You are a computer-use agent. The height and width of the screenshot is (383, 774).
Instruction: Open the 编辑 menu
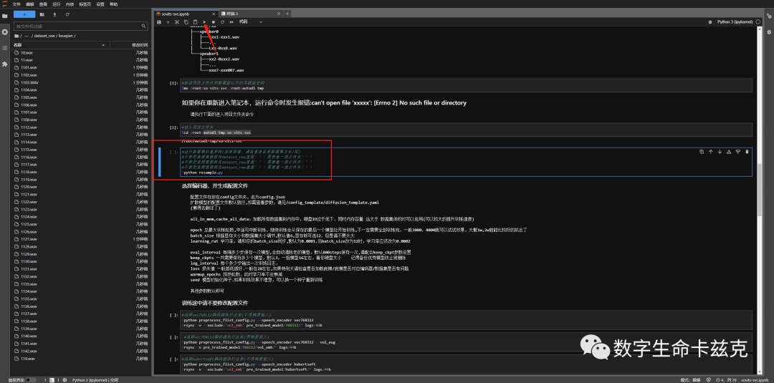pos(30,4)
